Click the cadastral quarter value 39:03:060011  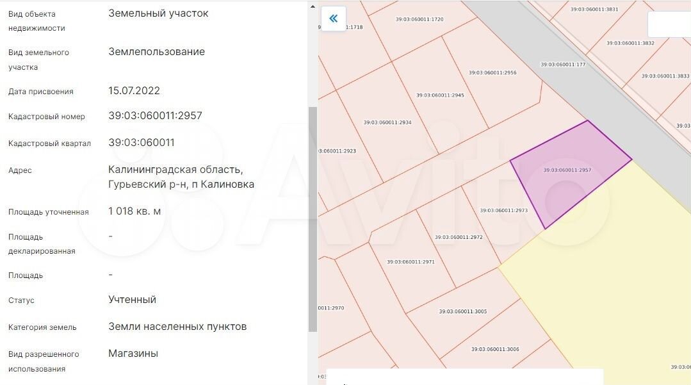[142, 142]
